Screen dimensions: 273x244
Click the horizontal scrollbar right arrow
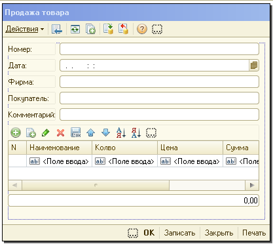(x=252, y=185)
